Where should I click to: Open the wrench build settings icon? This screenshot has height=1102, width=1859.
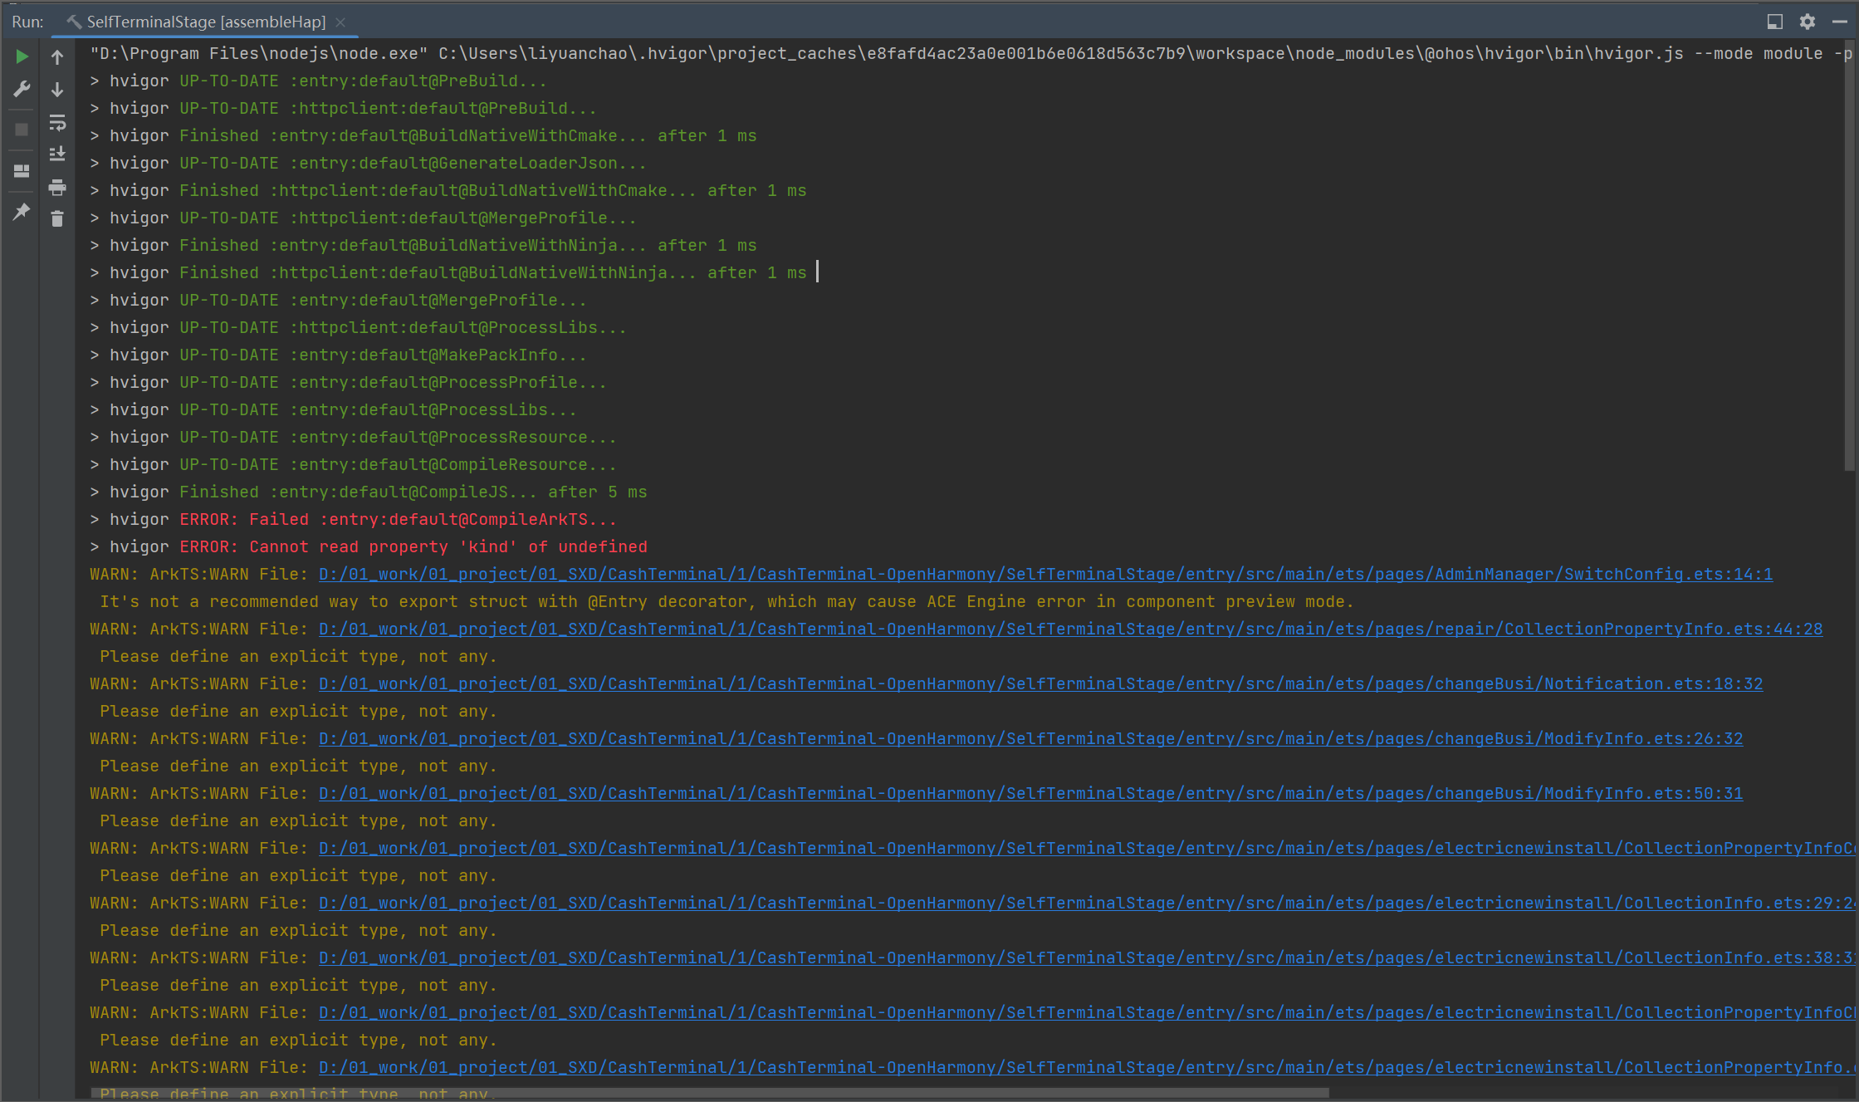click(x=22, y=89)
